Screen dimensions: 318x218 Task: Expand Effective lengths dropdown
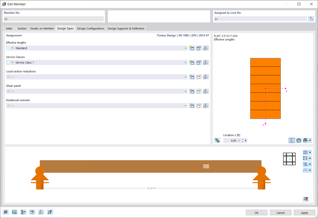click(185, 48)
